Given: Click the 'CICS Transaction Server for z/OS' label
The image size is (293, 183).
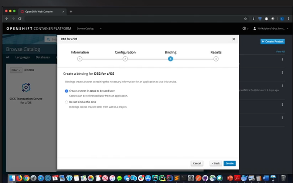Looking at the screenshot, I should [26, 100].
